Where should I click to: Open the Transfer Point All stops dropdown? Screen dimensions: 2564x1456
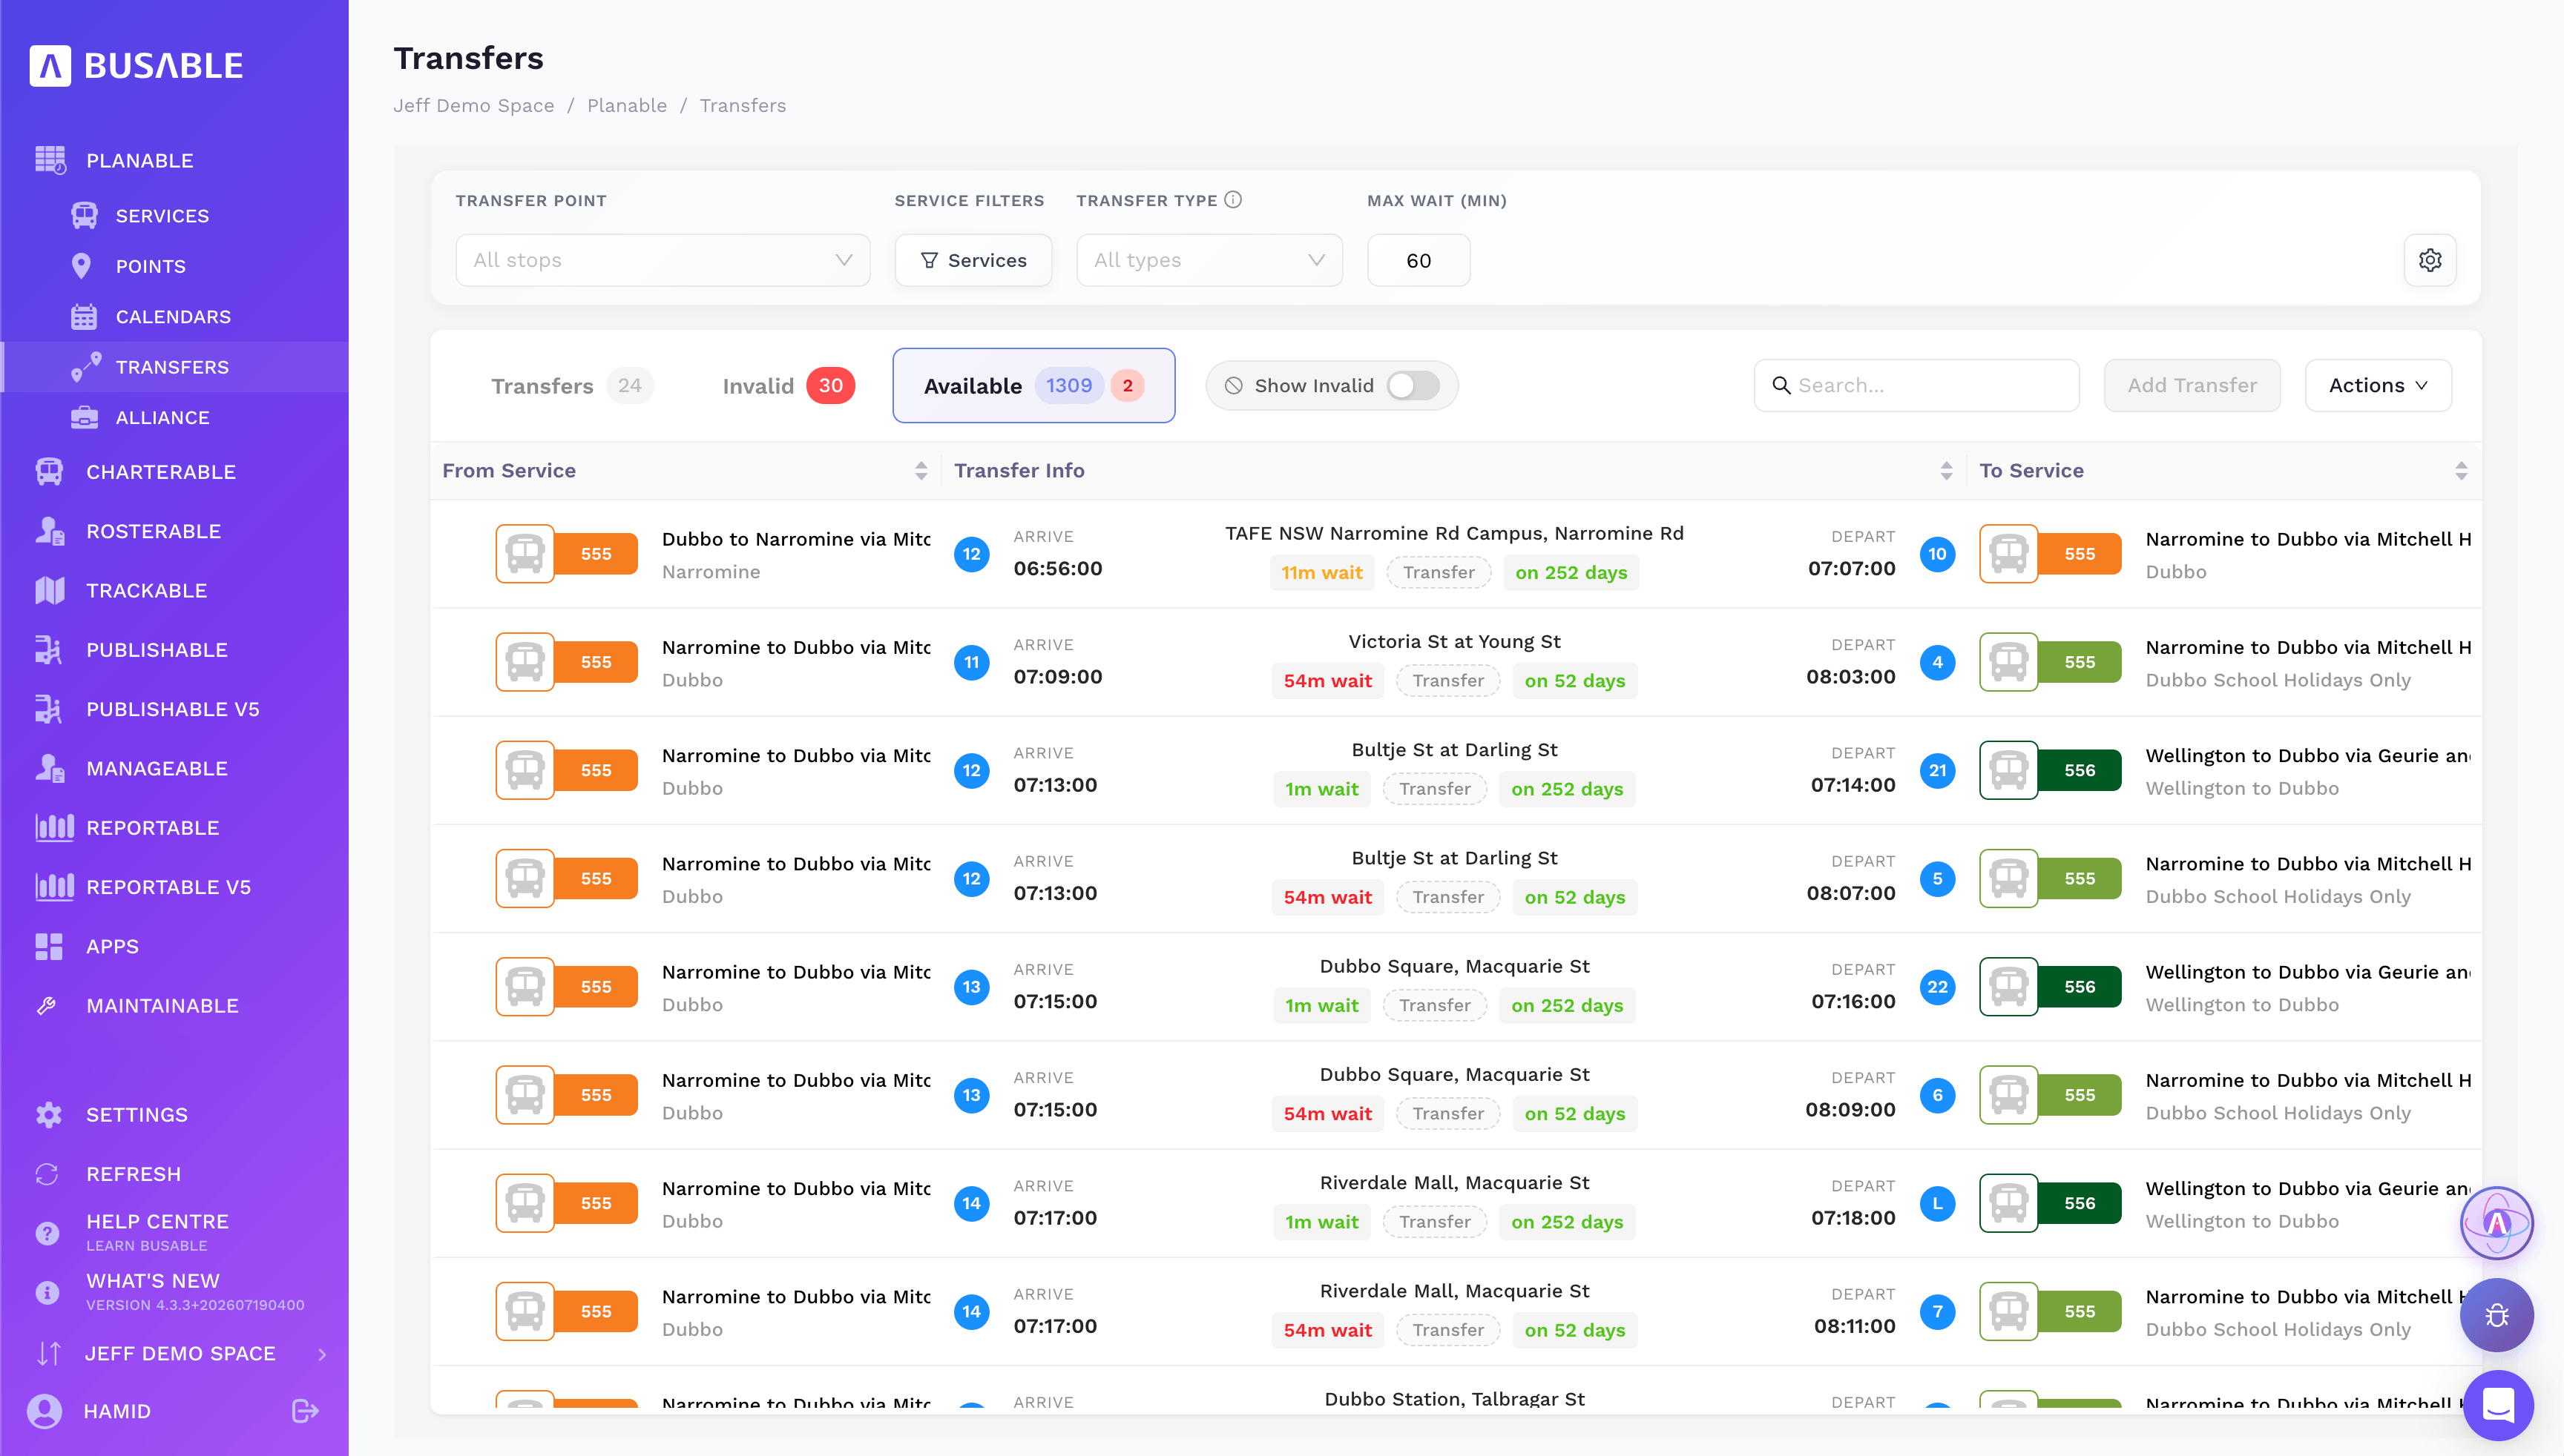click(x=663, y=260)
